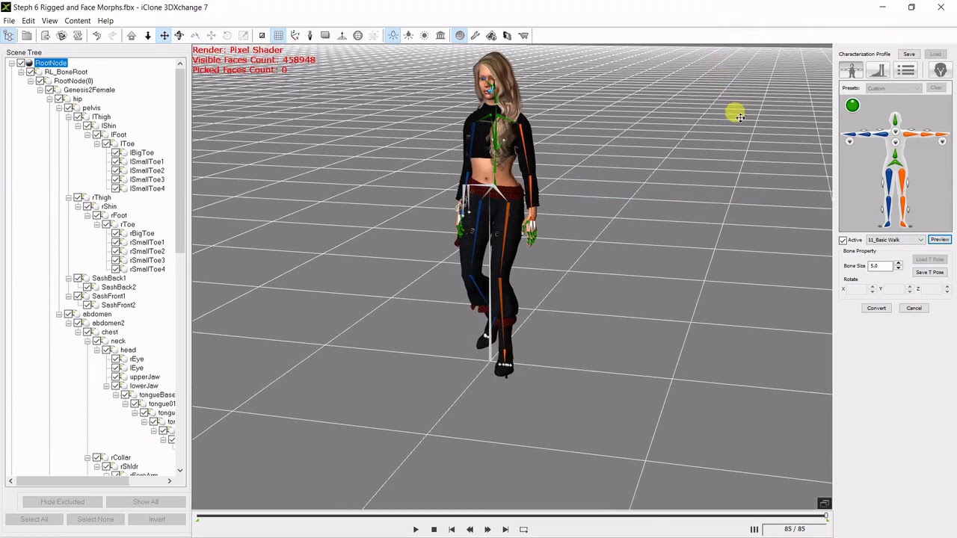Click the wrench settings toolbar icon
This screenshot has height=538, width=957.
tap(476, 35)
